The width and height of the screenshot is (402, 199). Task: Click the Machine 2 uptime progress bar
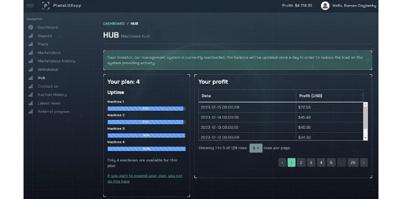[x=146, y=122]
